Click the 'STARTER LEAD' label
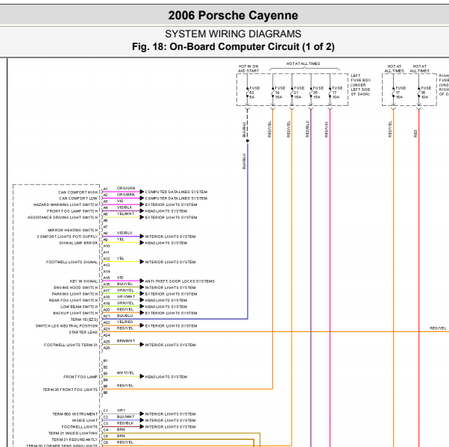This screenshot has width=449, height=447. [83, 332]
